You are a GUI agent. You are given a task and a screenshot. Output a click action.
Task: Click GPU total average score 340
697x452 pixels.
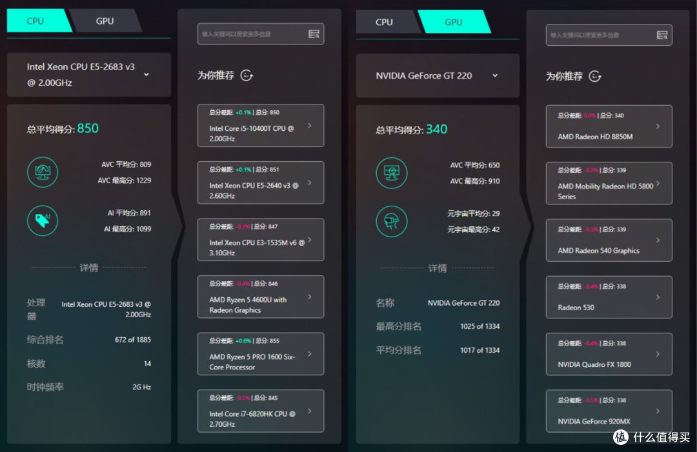click(x=437, y=129)
